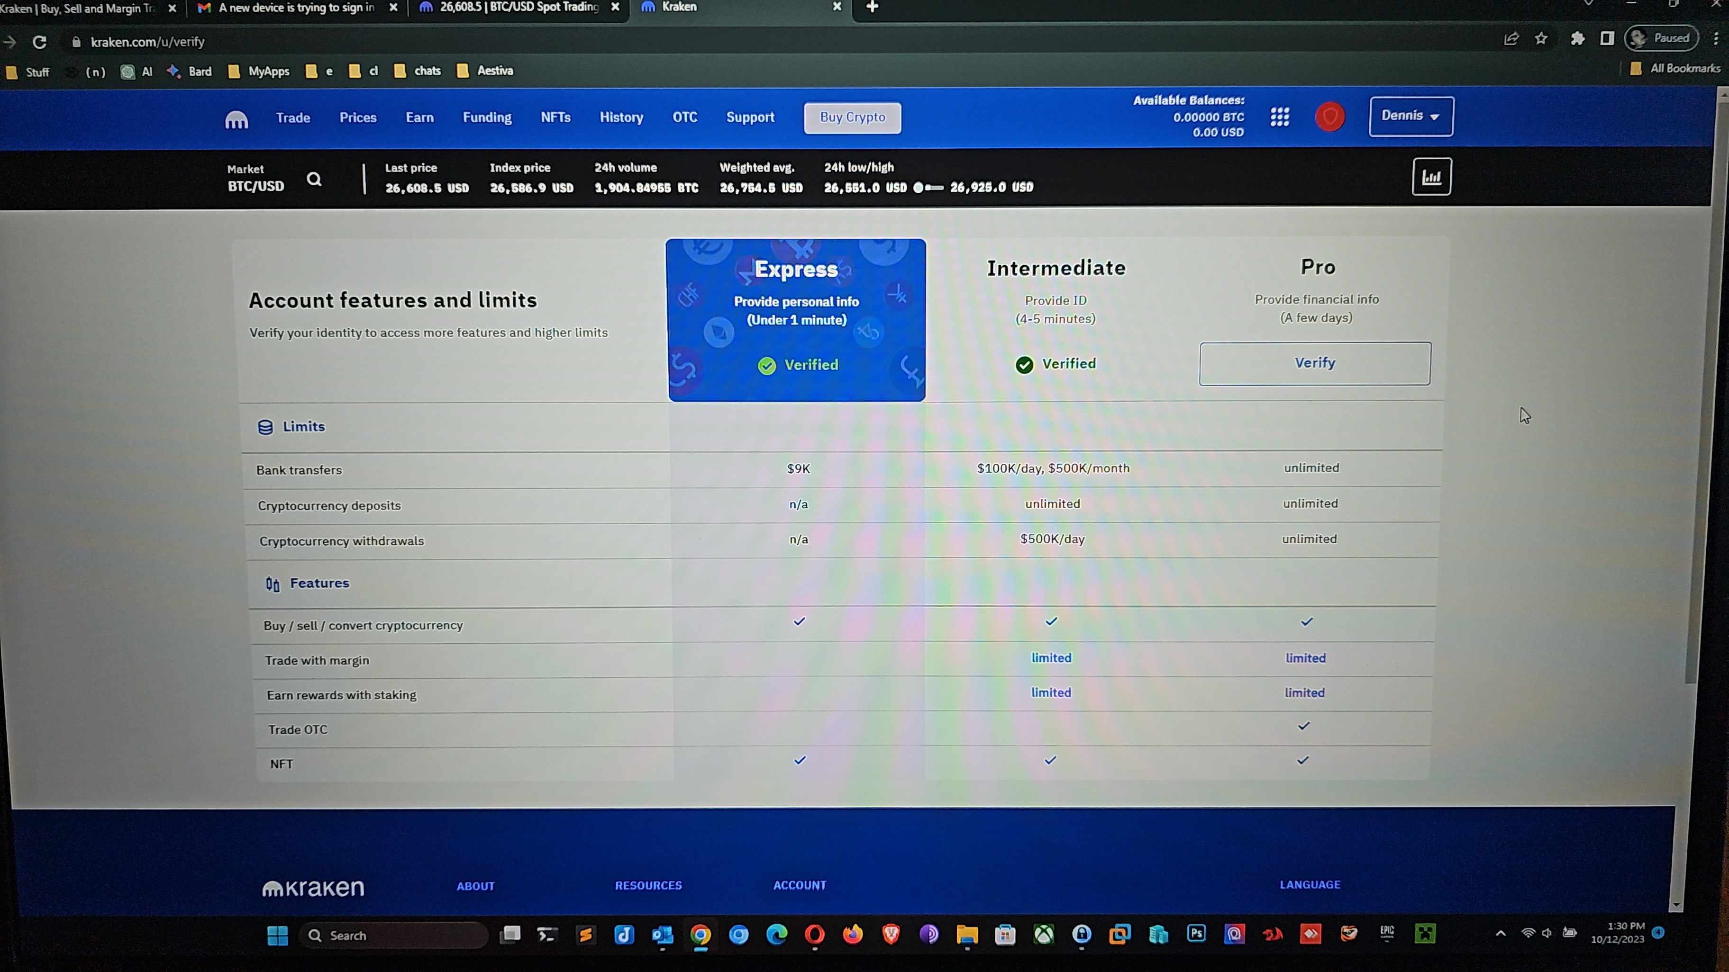Reload the page using the refresh icon
This screenshot has height=972, width=1729.
click(x=40, y=42)
